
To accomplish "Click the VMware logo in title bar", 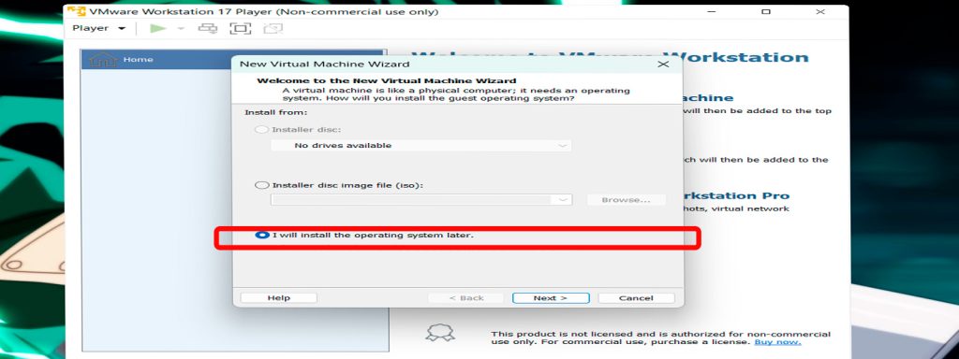I will click(x=76, y=11).
